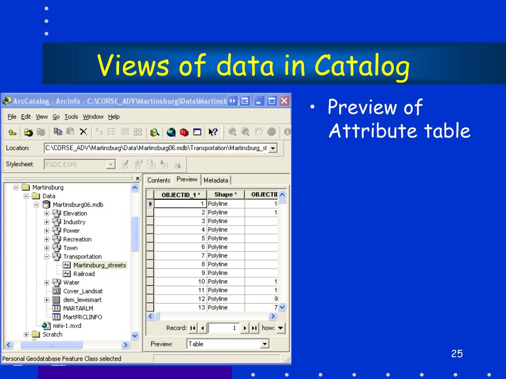Open the Tools menu
Viewport: 506px width, 379px height.
71,116
